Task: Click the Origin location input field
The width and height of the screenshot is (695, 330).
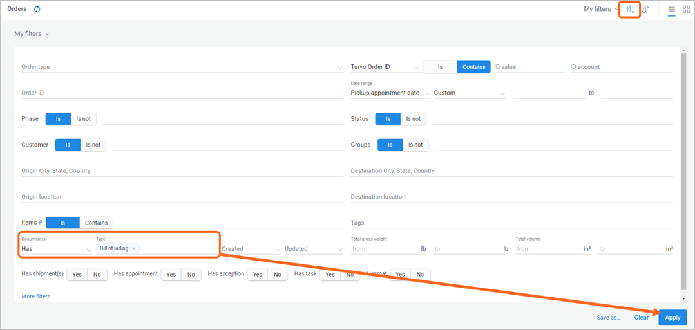Action: pos(182,197)
